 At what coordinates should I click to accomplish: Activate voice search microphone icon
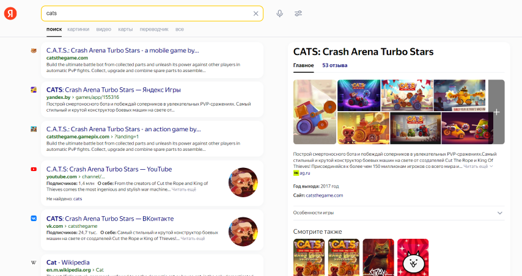280,13
